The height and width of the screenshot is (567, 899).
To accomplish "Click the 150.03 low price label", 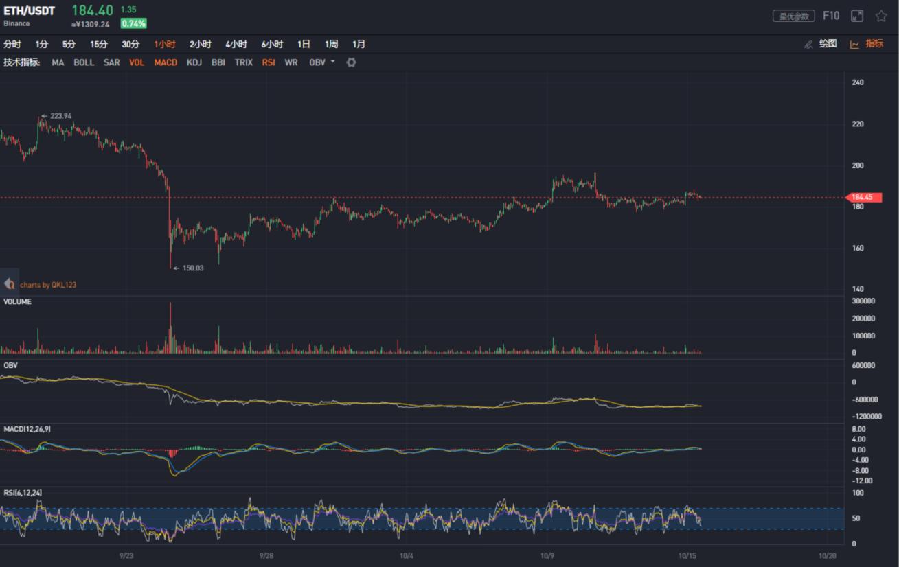I will pyautogui.click(x=194, y=268).
